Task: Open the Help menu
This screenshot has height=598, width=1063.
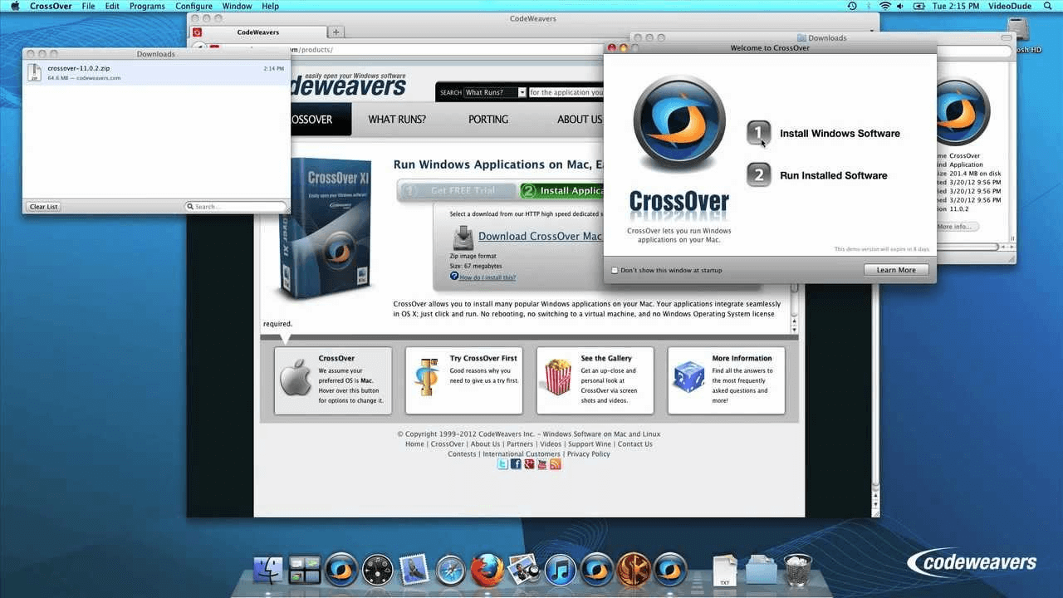Action: click(271, 6)
